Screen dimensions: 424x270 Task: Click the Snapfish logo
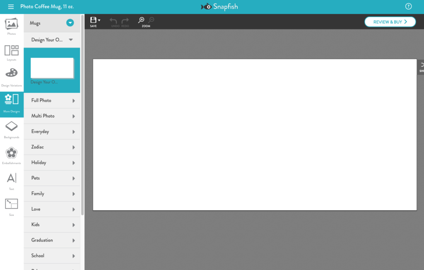(x=219, y=7)
